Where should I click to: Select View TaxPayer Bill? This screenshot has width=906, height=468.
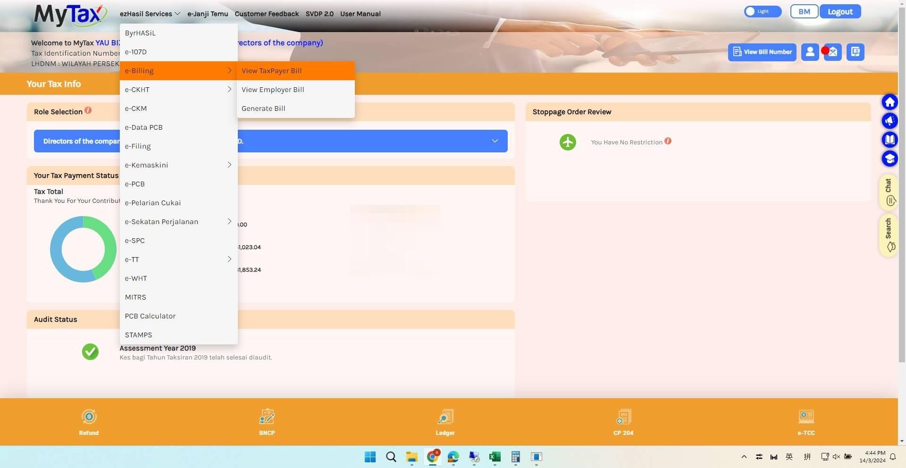point(295,71)
